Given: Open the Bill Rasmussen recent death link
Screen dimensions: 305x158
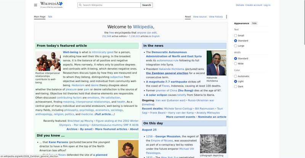Looking at the screenshot, I should tap(205, 109).
